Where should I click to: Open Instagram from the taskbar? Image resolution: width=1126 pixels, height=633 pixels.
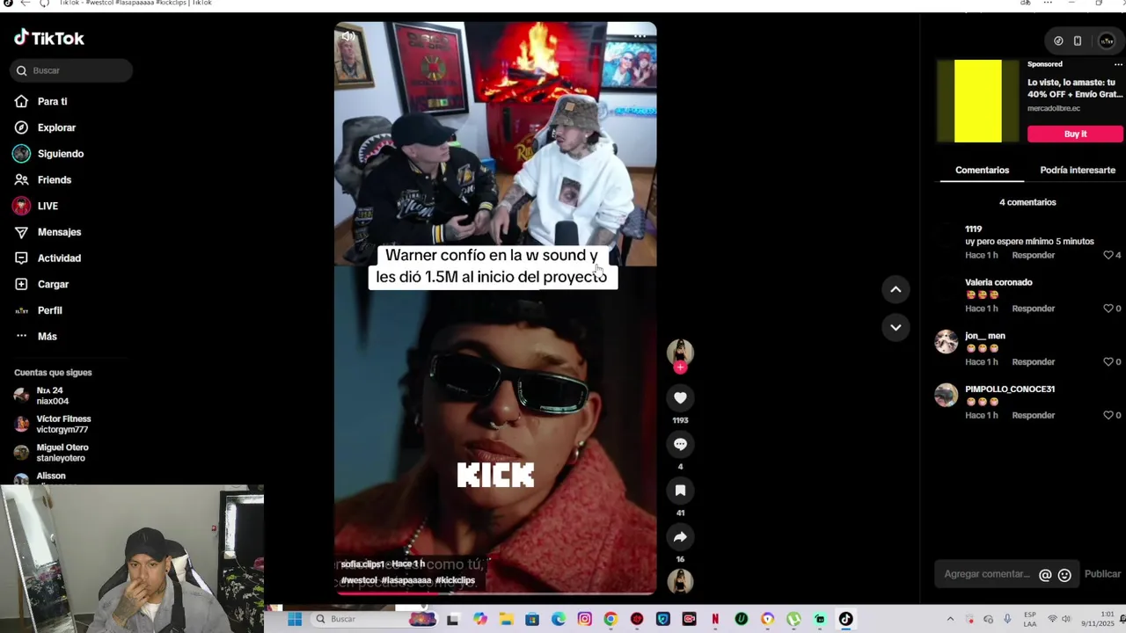pos(585,619)
